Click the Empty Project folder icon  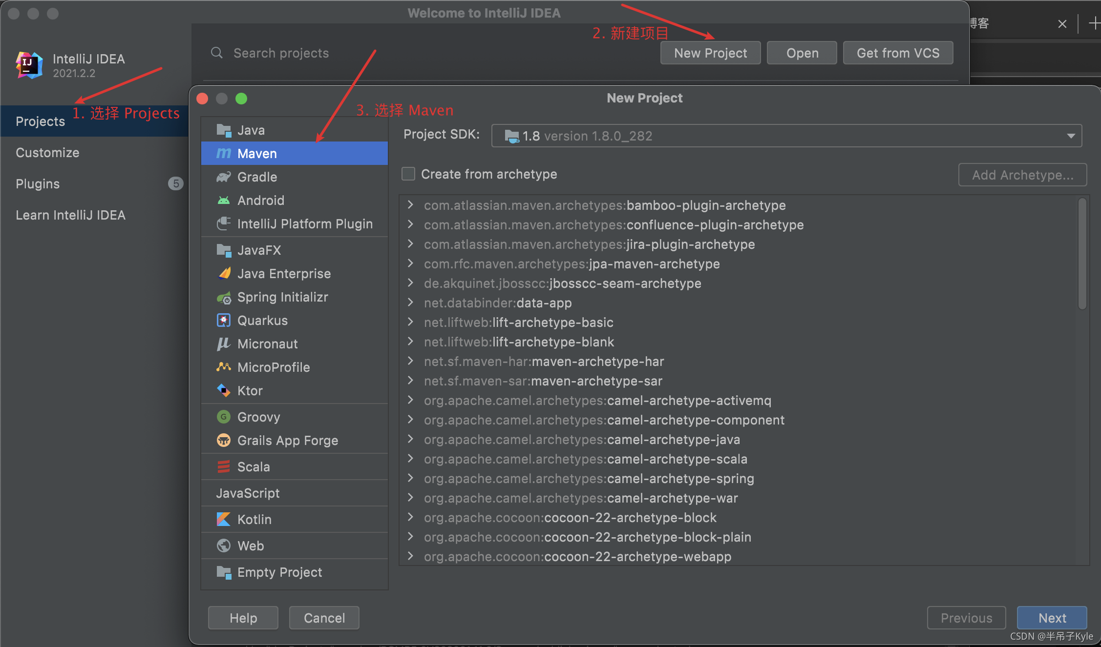click(224, 572)
